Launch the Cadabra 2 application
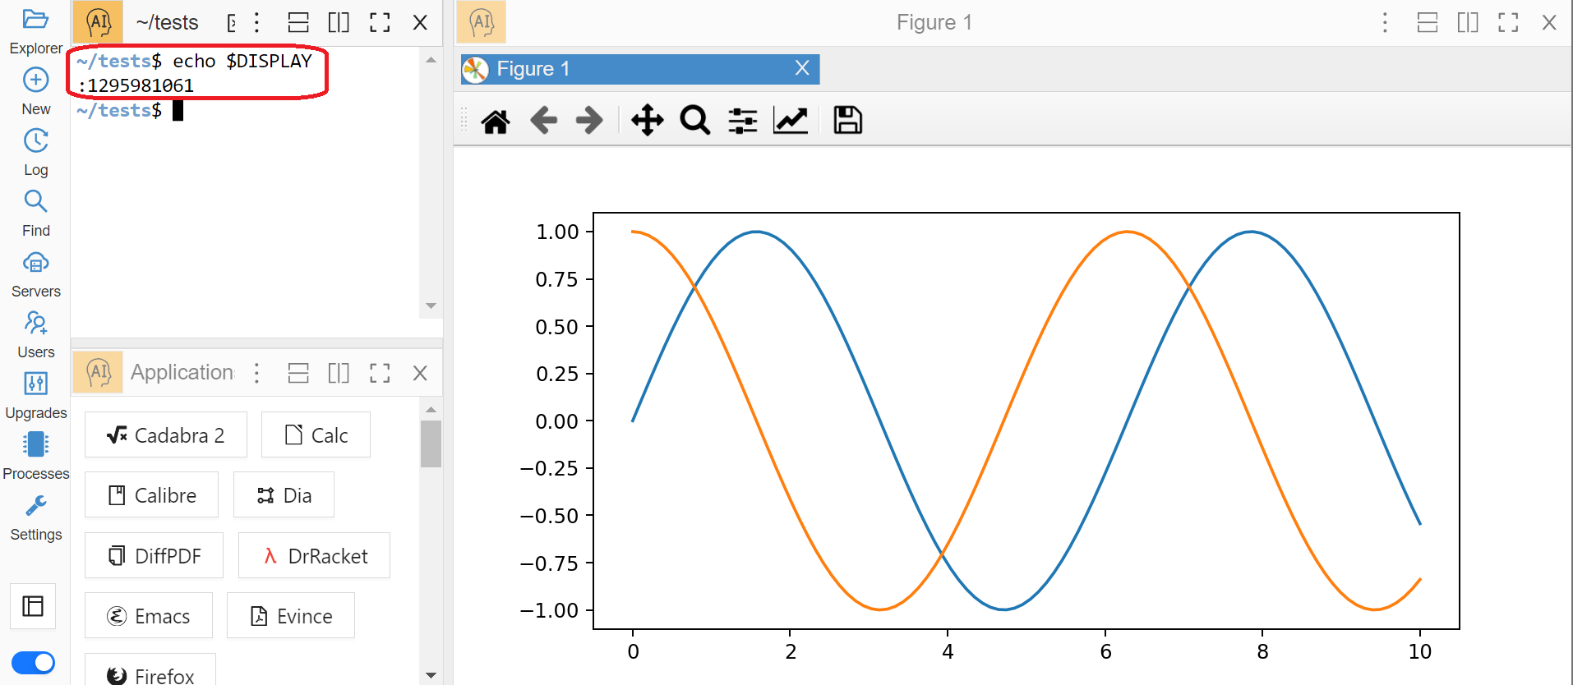1573x685 pixels. pyautogui.click(x=165, y=435)
